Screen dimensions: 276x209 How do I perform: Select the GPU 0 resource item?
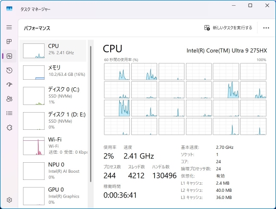tap(53, 196)
